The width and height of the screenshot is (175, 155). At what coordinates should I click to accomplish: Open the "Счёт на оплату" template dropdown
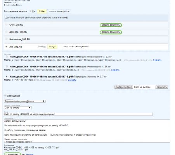point(18,108)
